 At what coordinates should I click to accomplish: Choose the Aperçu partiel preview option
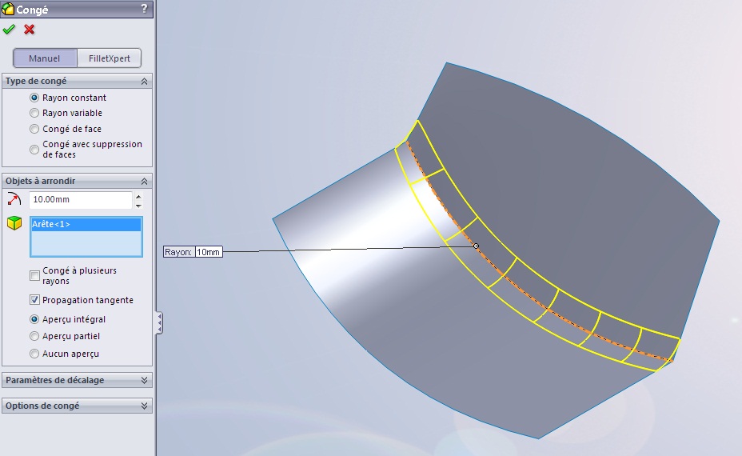click(x=34, y=336)
